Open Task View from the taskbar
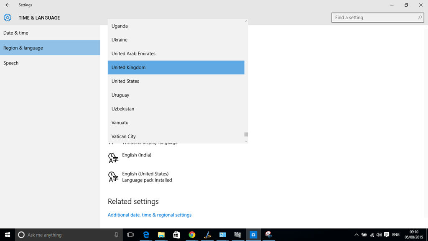The width and height of the screenshot is (428, 241). pos(130,235)
